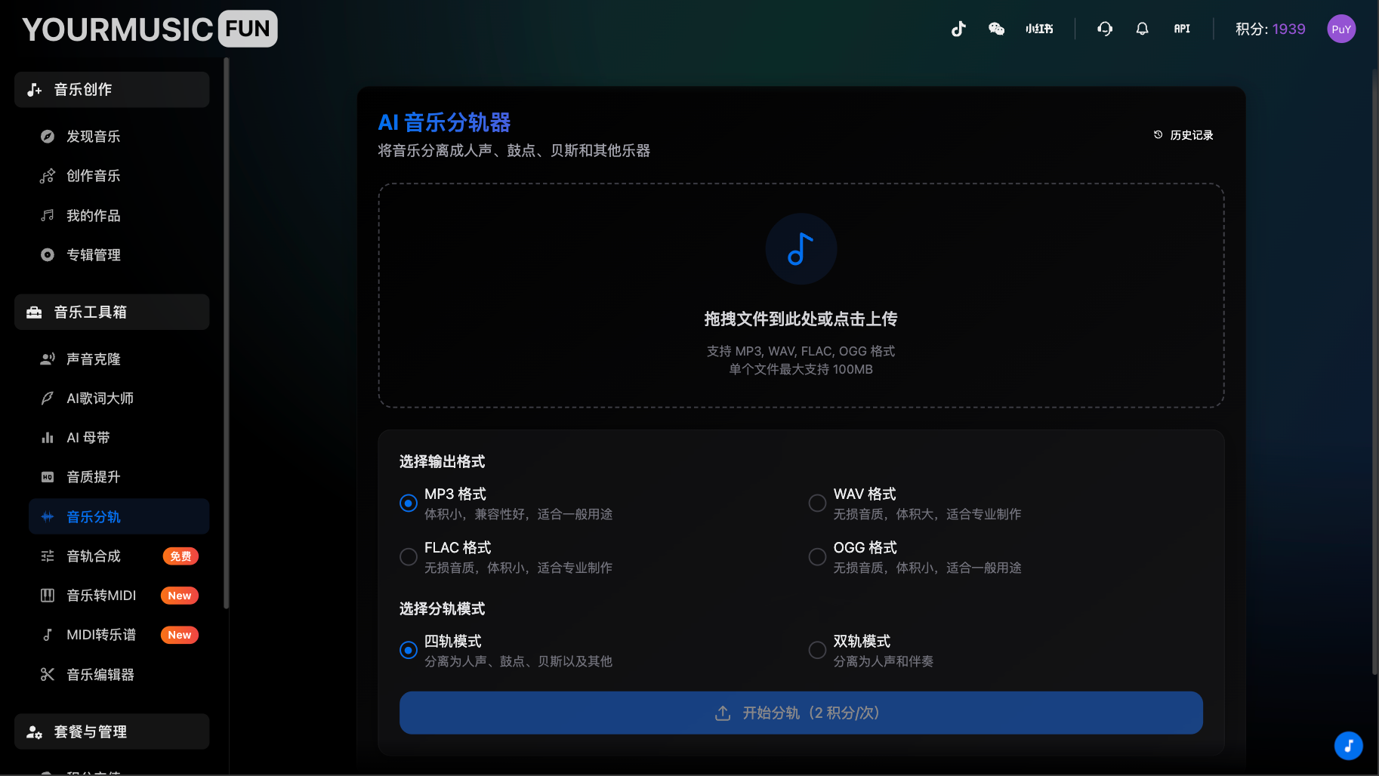Open 创作音乐 menu item
This screenshot has height=776, width=1379.
point(119,176)
